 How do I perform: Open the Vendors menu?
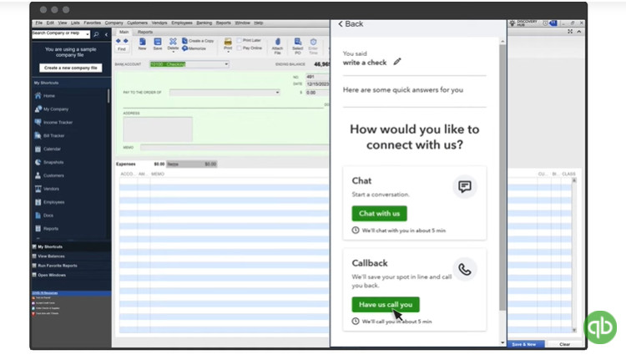pos(159,23)
